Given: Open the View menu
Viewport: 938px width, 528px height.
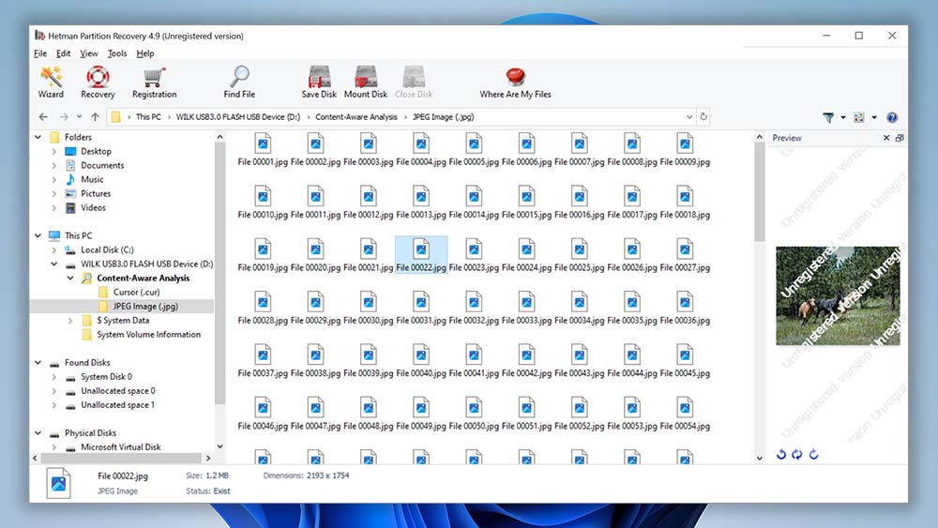Looking at the screenshot, I should click(89, 53).
